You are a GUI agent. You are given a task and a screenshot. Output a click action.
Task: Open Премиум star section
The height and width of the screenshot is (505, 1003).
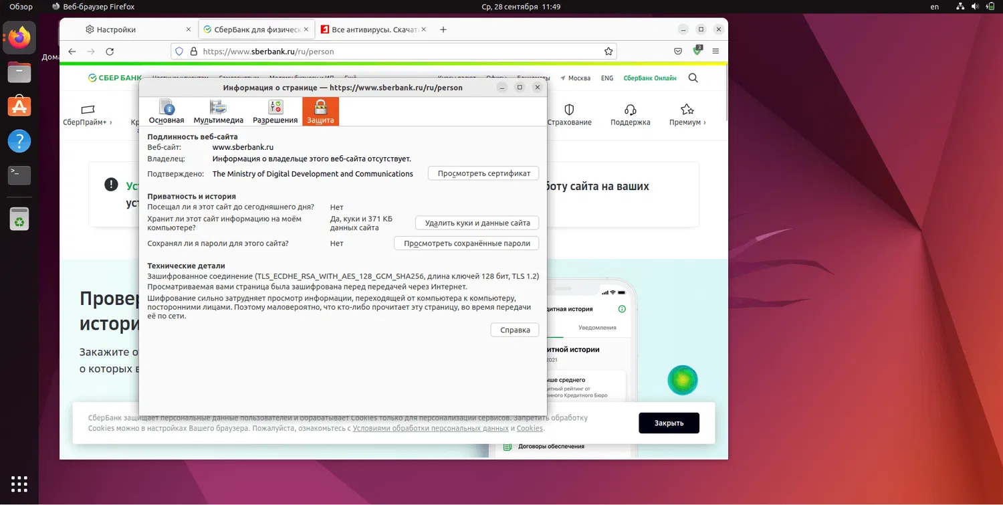click(x=687, y=115)
